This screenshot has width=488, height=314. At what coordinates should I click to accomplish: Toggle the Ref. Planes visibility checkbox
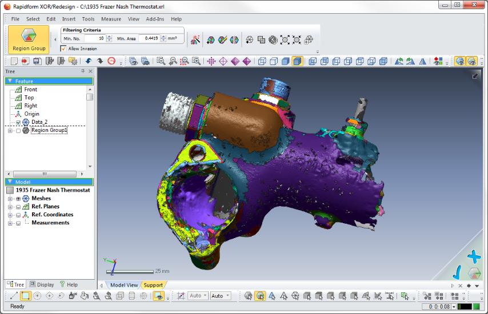tap(18, 207)
